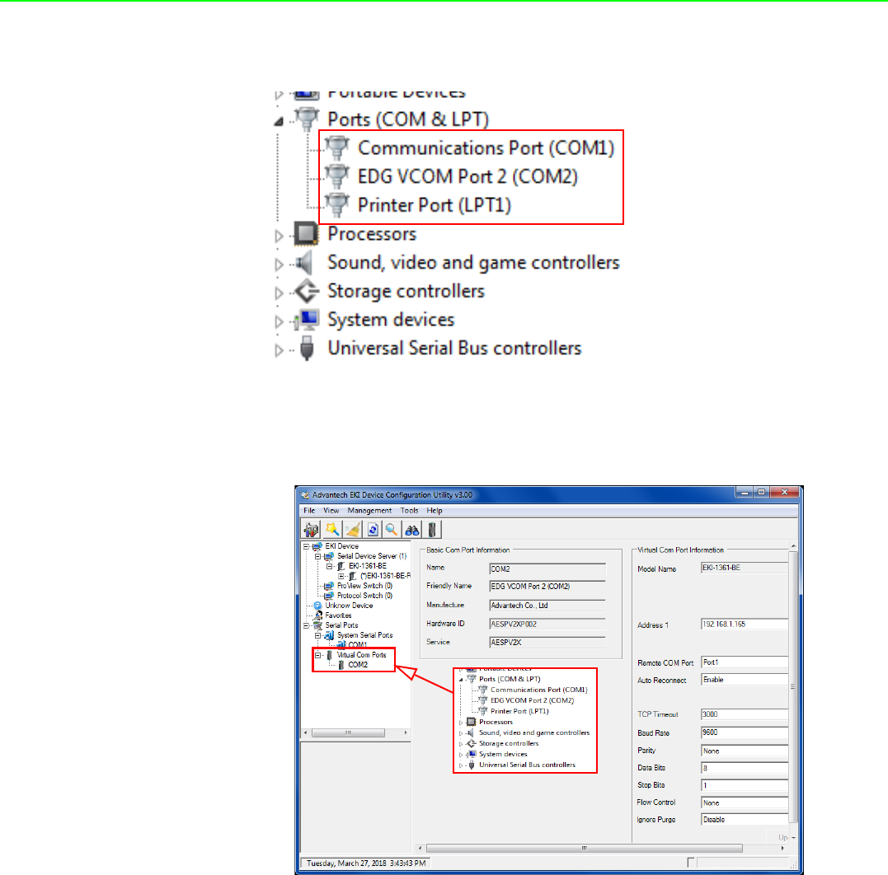
Task: Click the ProView Switch node icon
Action: (x=329, y=586)
